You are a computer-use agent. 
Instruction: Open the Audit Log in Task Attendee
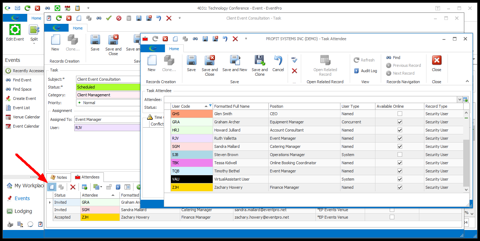click(365, 71)
